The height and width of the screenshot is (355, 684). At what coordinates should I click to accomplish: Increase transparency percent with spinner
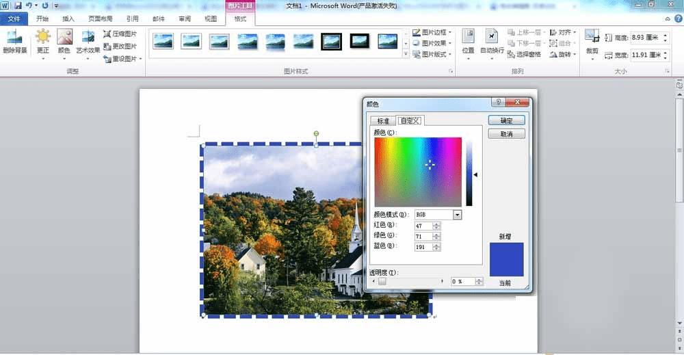point(479,280)
